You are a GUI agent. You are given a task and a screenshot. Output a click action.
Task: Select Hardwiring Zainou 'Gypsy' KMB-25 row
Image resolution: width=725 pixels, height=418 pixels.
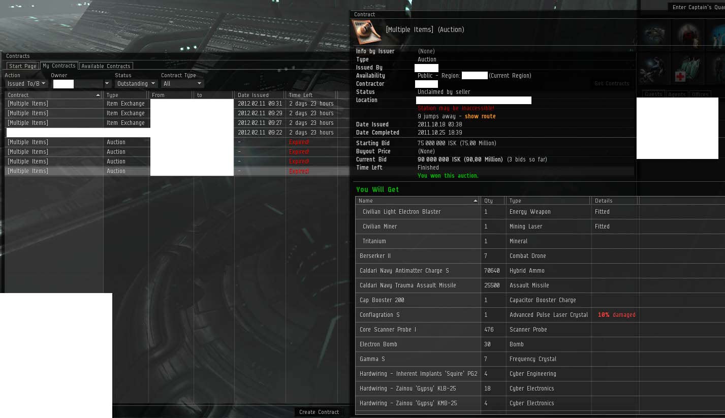click(540, 403)
